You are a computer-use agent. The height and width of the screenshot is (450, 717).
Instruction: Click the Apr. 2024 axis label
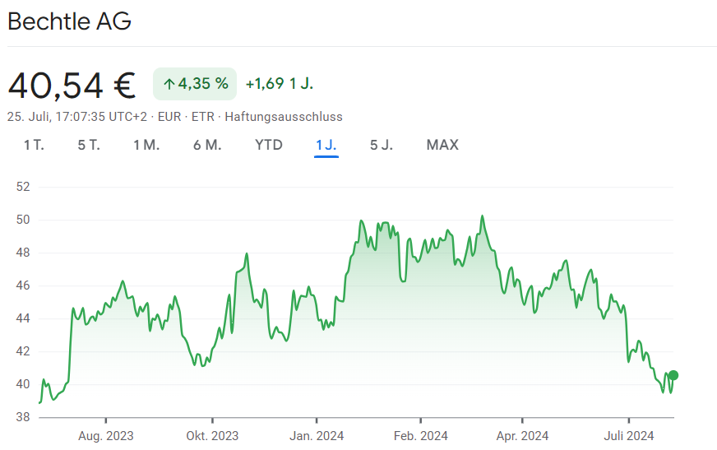(522, 436)
